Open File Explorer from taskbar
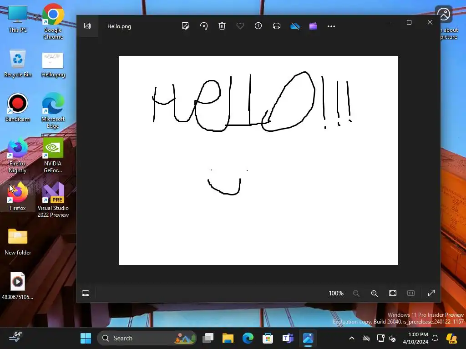This screenshot has height=349, width=466. [228, 338]
